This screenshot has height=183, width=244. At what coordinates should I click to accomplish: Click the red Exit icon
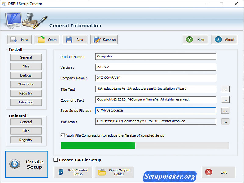tap(208, 172)
